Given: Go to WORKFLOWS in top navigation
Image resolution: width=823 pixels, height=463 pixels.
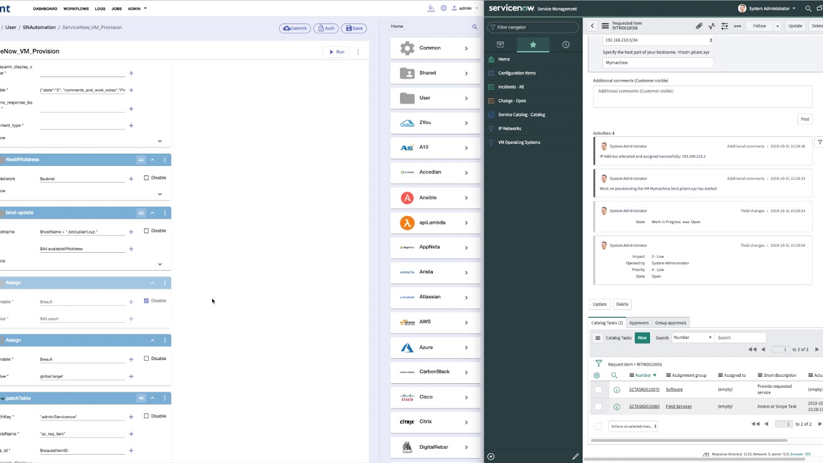Looking at the screenshot, I should 76,9.
